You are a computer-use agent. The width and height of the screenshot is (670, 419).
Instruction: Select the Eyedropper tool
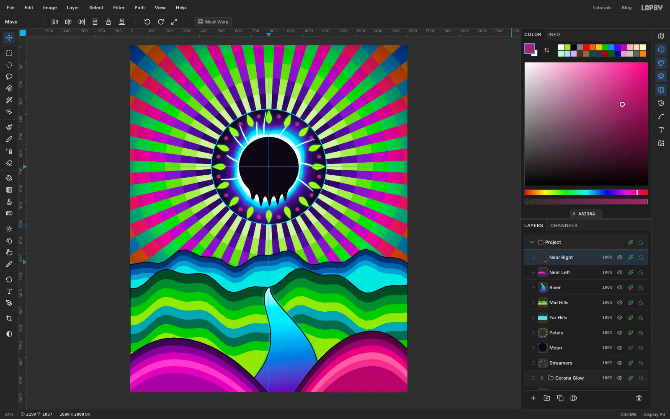coord(9,264)
